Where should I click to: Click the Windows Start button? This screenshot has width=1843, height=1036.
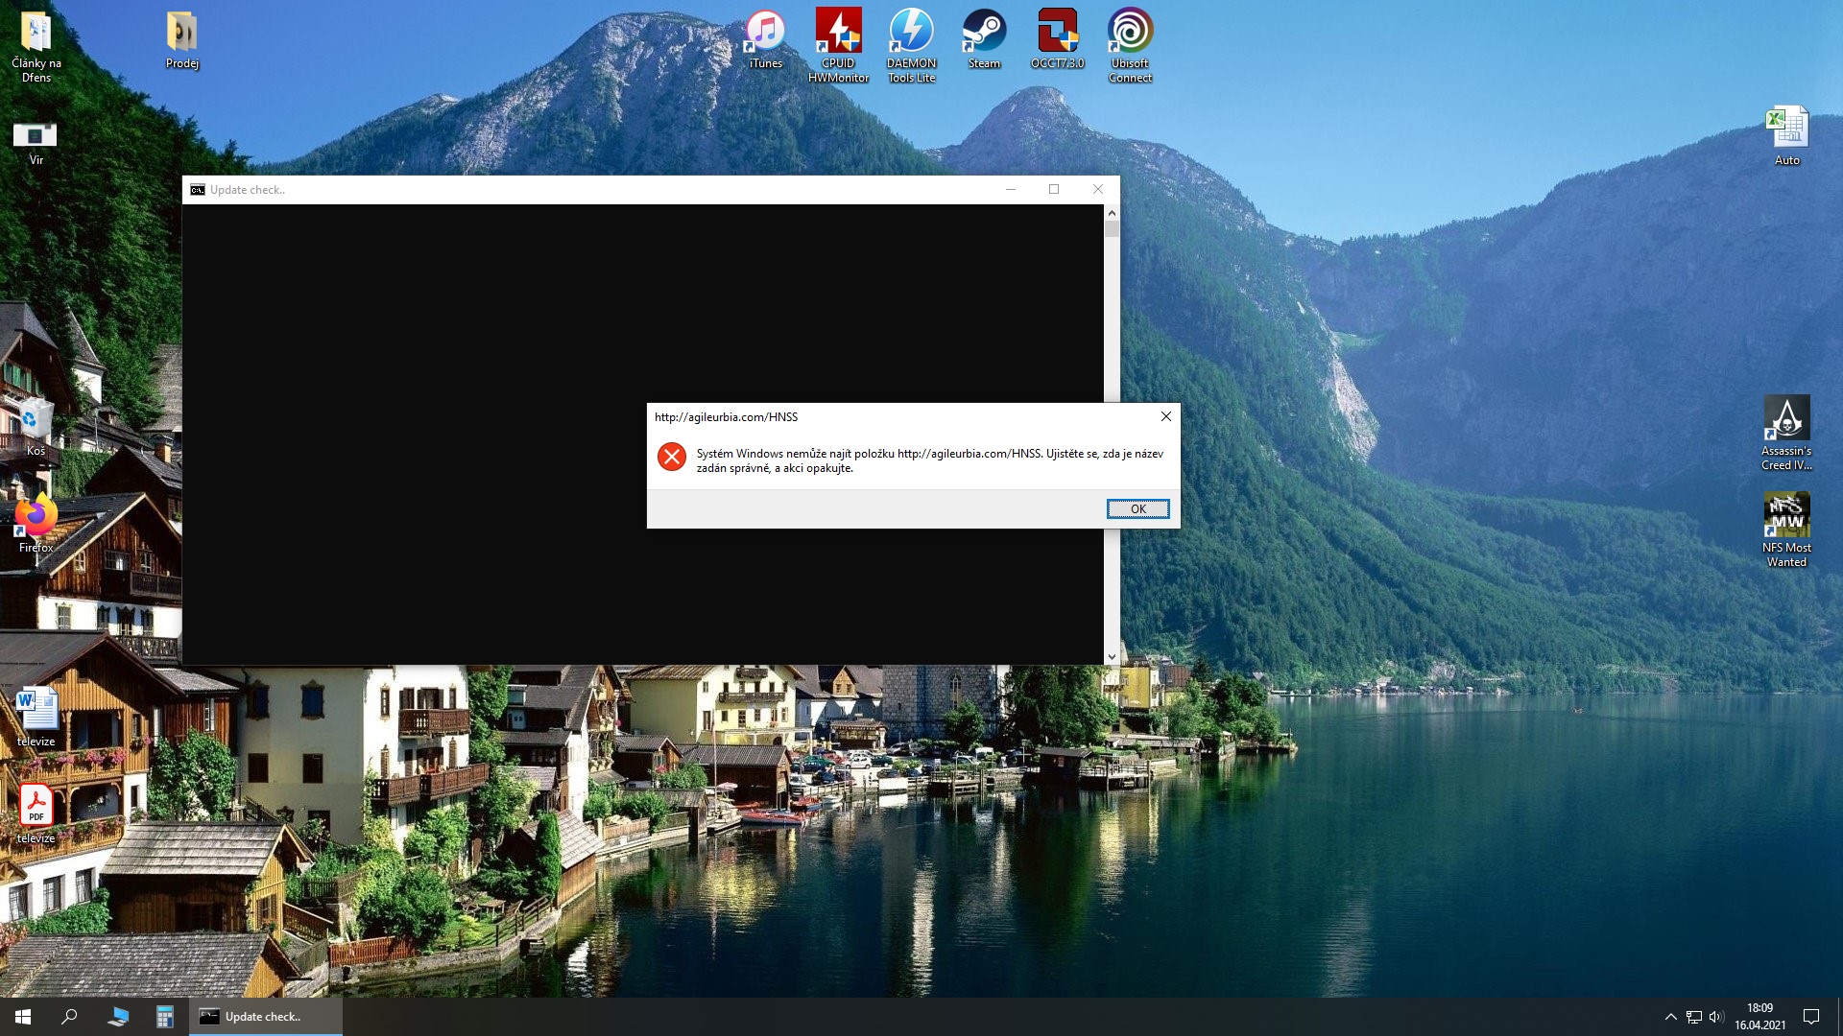[23, 1017]
